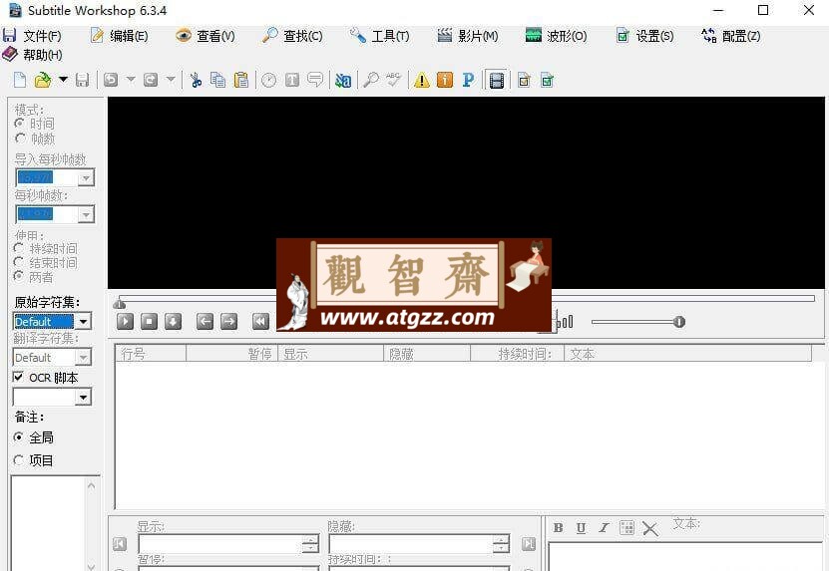Jump to next subtitle right arrow
Viewport: 829px width, 571px height.
pyautogui.click(x=228, y=321)
